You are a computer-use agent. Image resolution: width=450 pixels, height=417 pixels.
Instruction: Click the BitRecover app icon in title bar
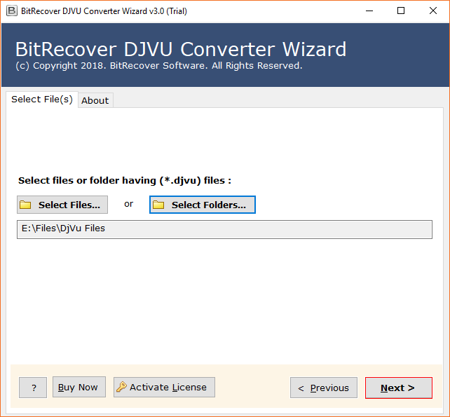(x=12, y=11)
